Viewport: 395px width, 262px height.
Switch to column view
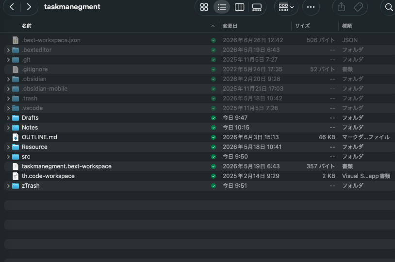(x=239, y=7)
